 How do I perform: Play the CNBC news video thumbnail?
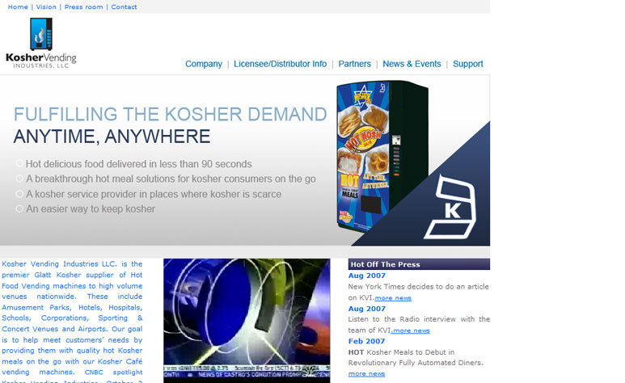pos(247,319)
